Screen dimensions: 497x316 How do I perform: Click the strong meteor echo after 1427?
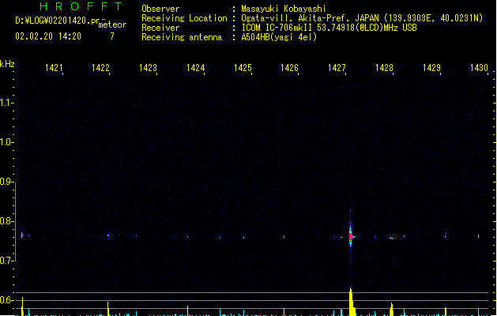[351, 236]
